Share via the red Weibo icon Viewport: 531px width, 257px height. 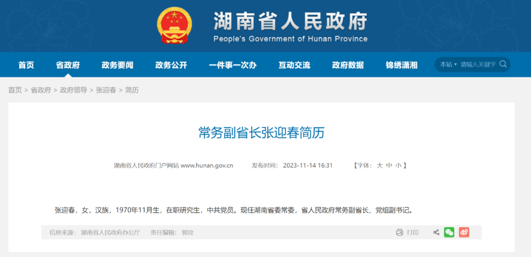[x=464, y=232]
